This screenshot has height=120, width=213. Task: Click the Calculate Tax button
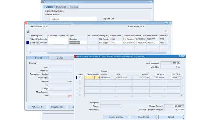[57, 107]
